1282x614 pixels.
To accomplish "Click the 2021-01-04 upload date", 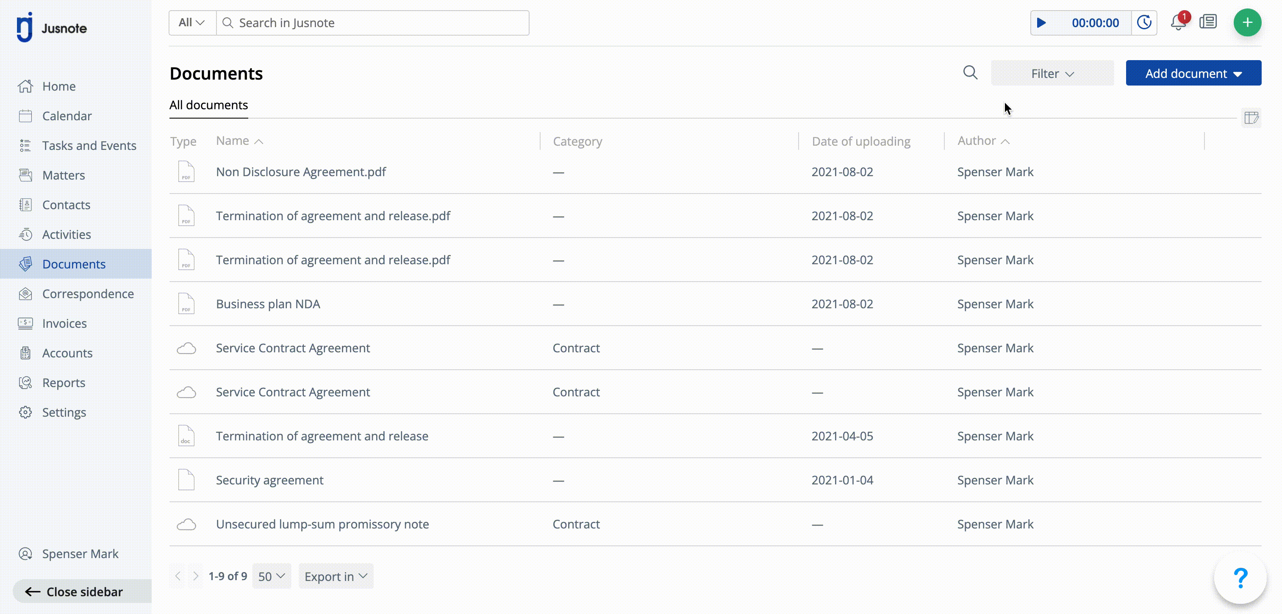I will pos(842,480).
